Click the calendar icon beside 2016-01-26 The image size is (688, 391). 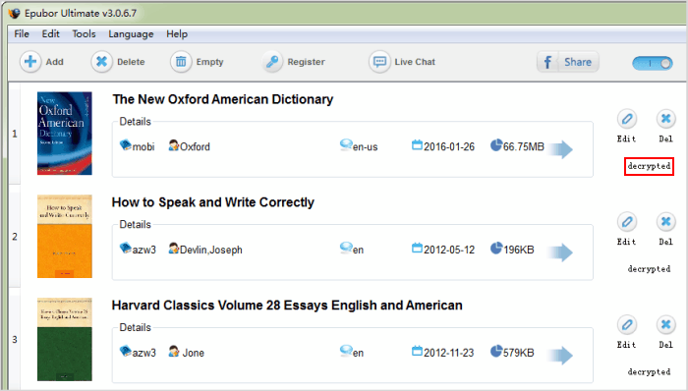(x=417, y=144)
